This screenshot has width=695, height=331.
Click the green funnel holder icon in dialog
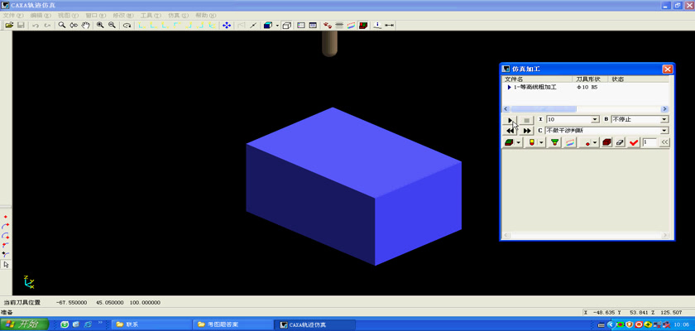point(554,142)
